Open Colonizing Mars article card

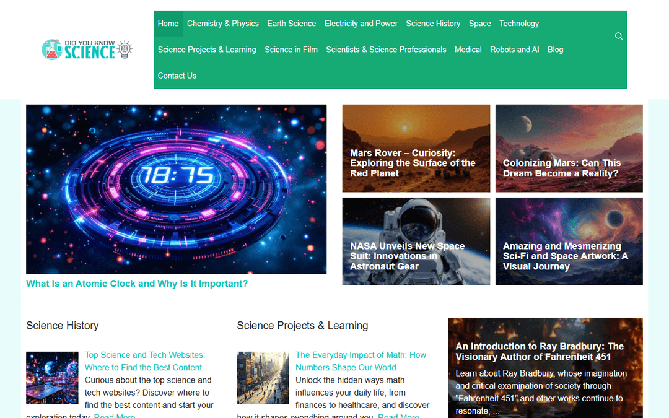tap(569, 149)
